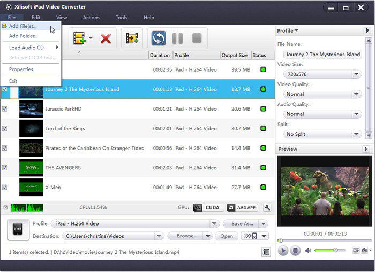The image size is (375, 272).
Task: Click the Open destination button
Action: [x=227, y=236]
